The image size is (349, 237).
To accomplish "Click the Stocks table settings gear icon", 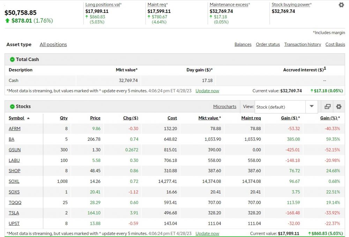I will point(339,107).
